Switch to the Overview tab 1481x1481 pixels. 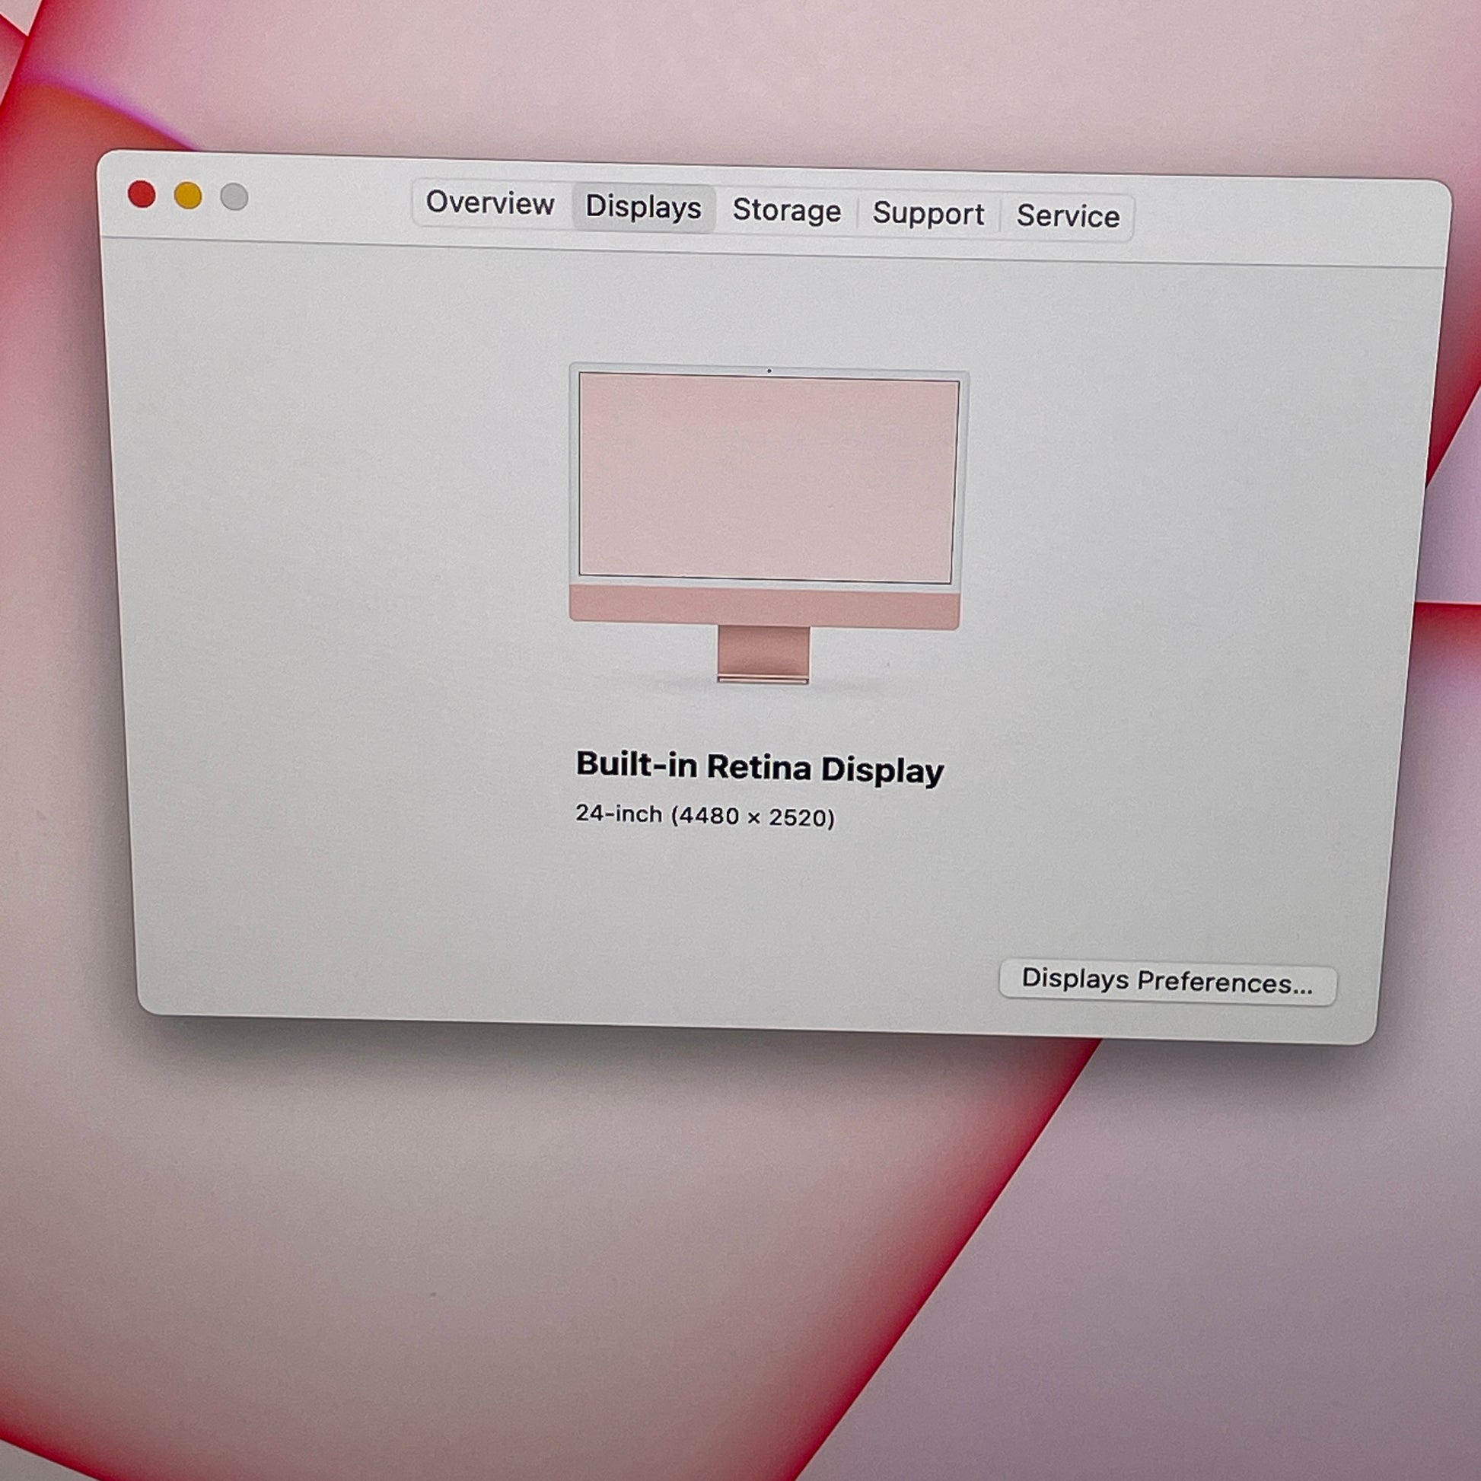pos(490,203)
